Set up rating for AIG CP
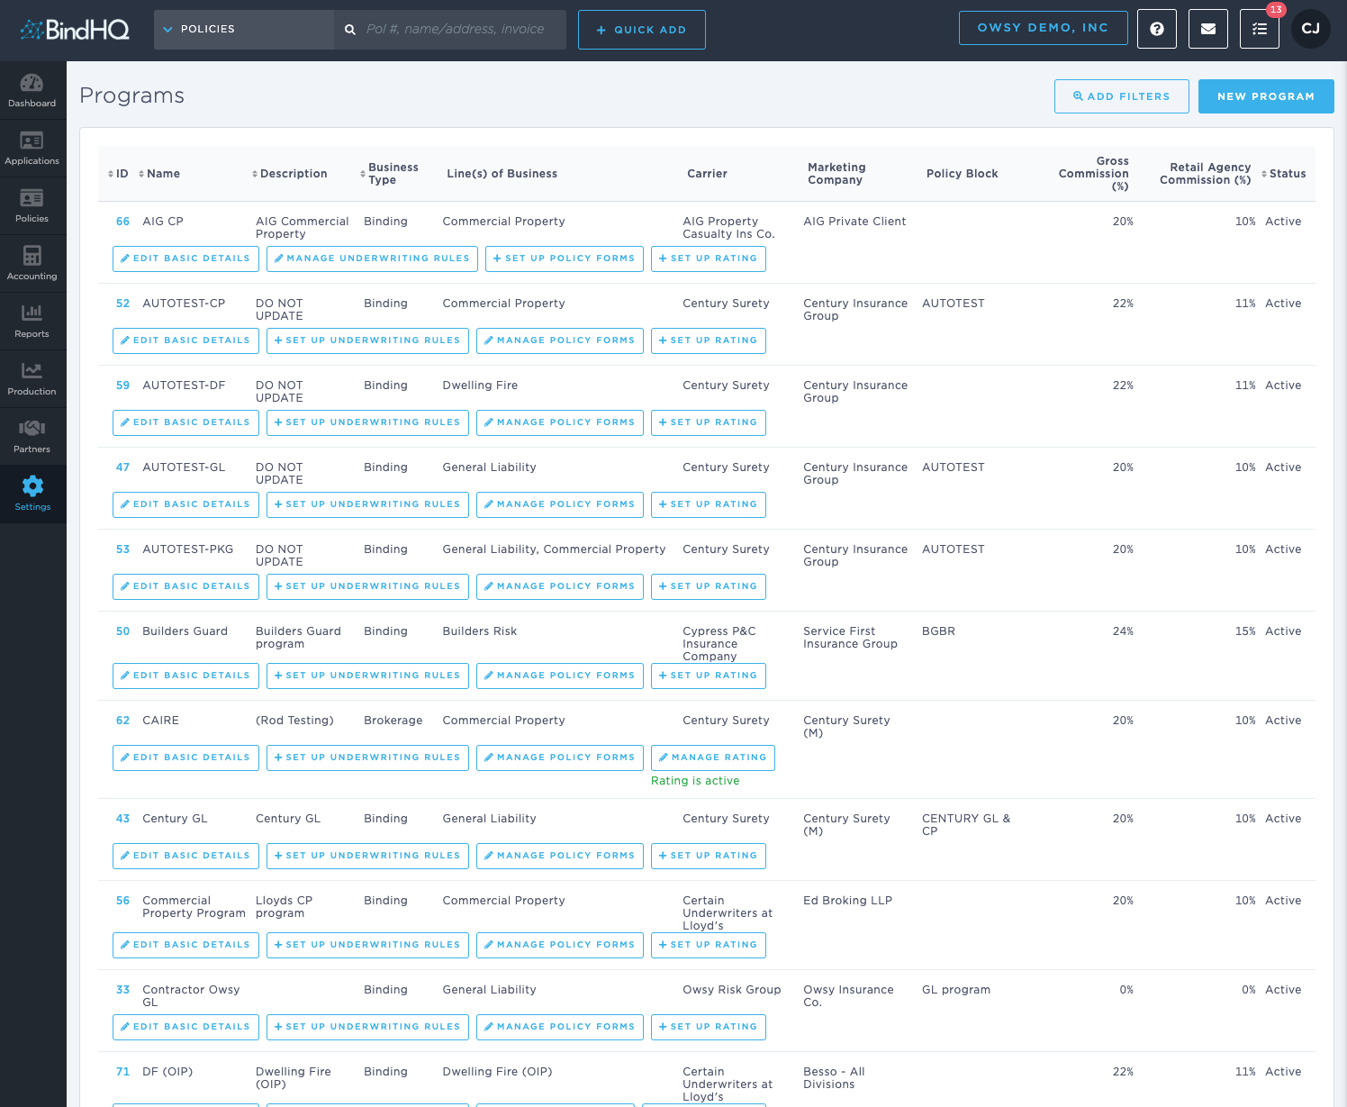1347x1107 pixels. pos(709,259)
